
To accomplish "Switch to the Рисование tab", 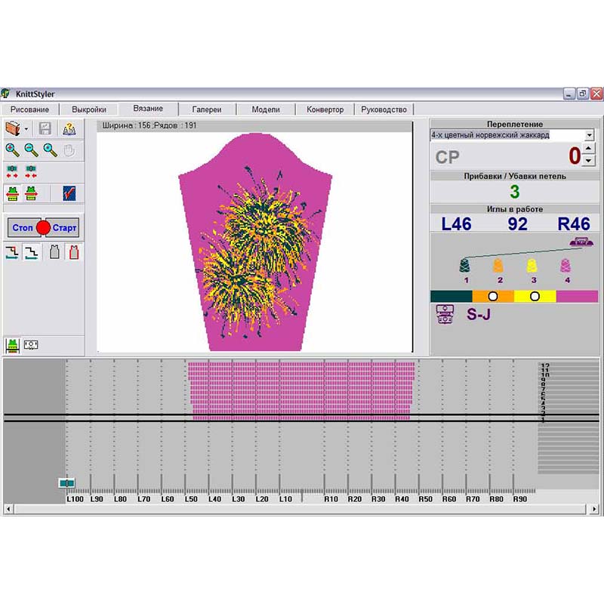I will coord(29,109).
